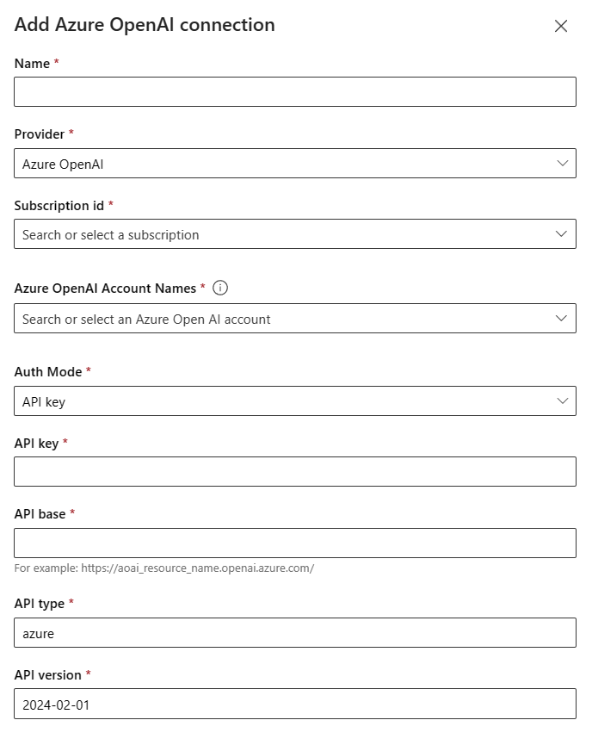Click the info icon beside Azure OpenAI Account Names
The image size is (592, 745).
click(x=219, y=288)
